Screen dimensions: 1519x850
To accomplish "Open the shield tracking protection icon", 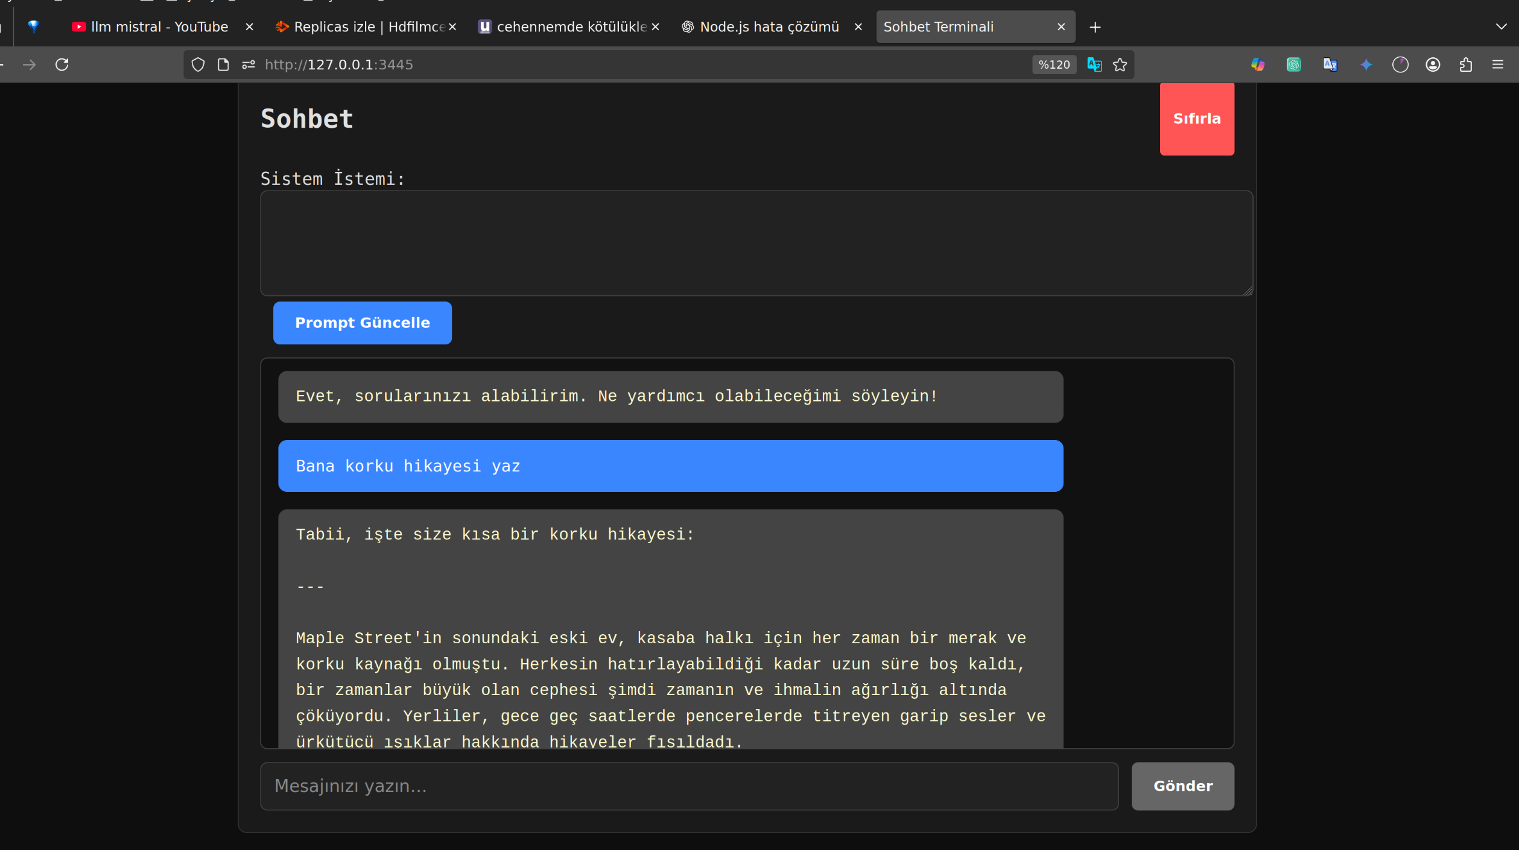I will 198,65.
